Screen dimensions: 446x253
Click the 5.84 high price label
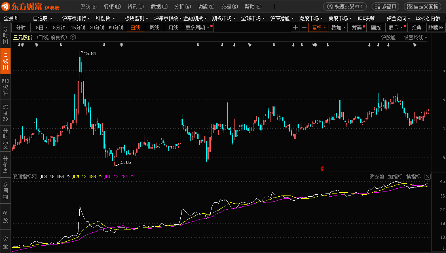(91, 53)
